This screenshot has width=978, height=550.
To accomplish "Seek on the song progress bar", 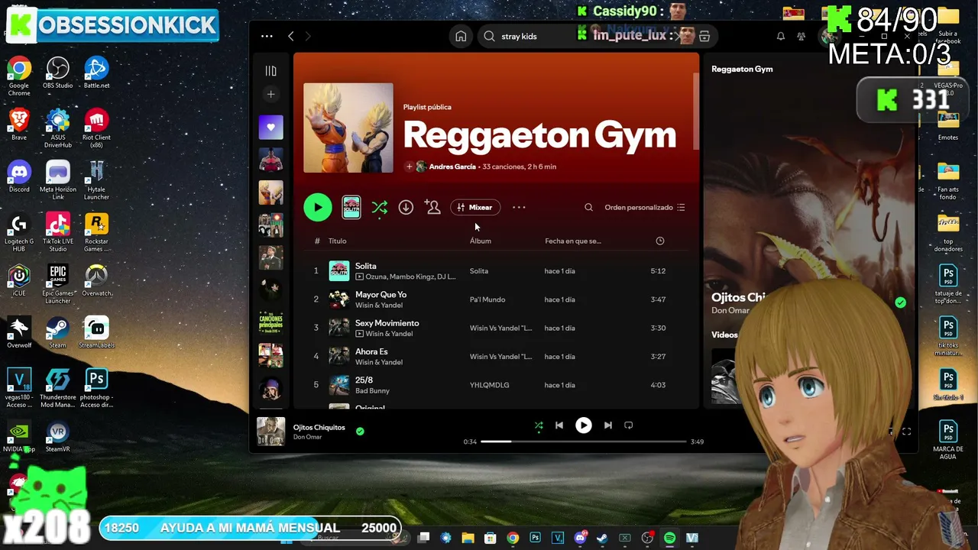I will click(x=584, y=442).
